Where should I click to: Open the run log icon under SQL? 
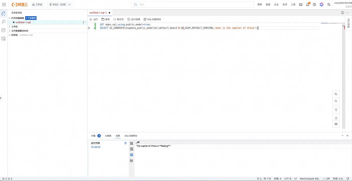tap(131, 149)
